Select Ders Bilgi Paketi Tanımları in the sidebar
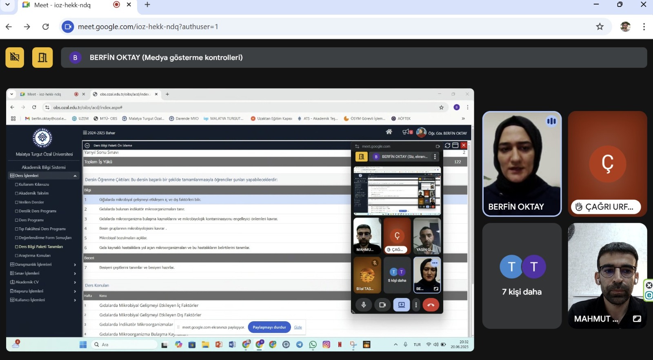Viewport: 653px width, 360px height. pos(41,247)
